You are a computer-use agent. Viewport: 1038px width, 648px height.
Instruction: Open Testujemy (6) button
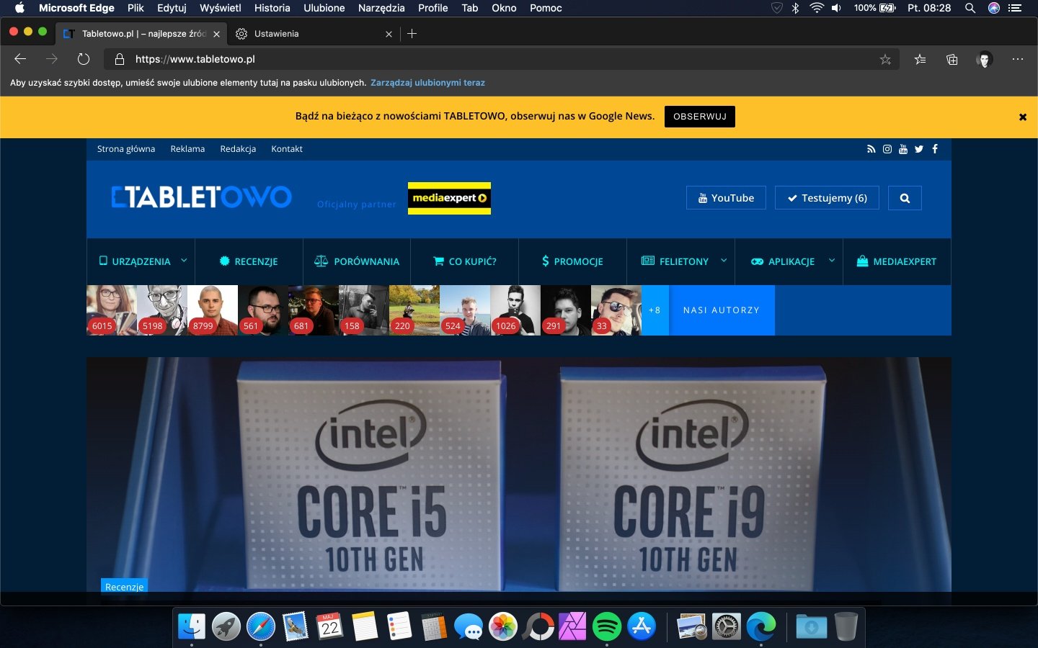point(827,198)
